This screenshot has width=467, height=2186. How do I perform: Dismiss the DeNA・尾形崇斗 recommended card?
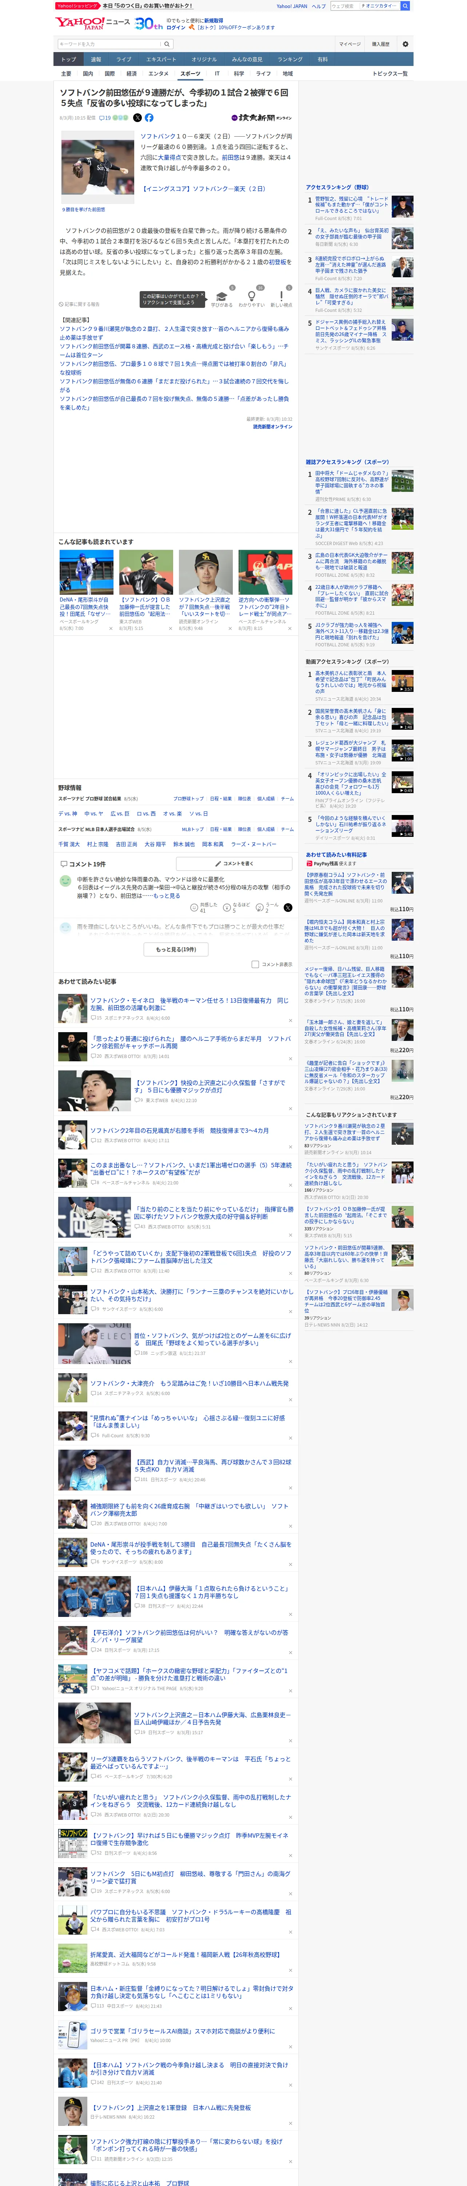pos(110,629)
